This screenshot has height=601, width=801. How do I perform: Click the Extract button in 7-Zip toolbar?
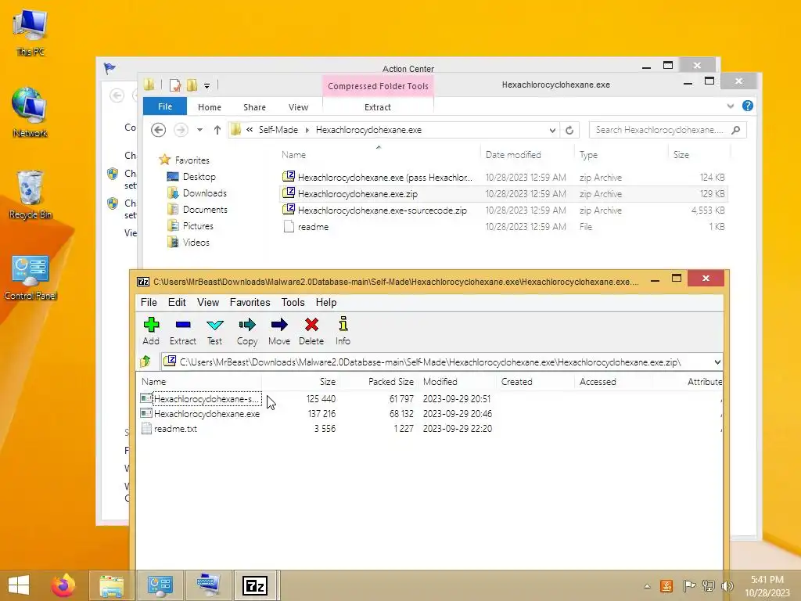[x=183, y=331]
